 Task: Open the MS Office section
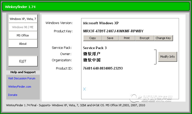tap(23, 35)
